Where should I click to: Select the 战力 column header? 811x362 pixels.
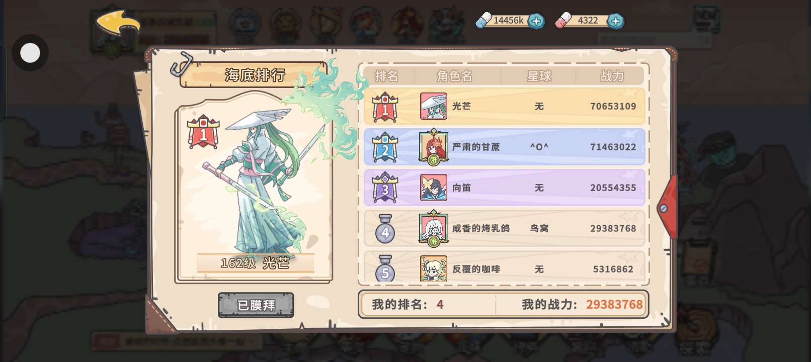(x=612, y=76)
